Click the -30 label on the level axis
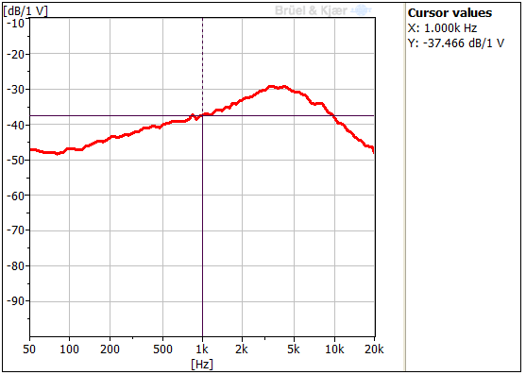Image resolution: width=526 pixels, height=375 pixels. pyautogui.click(x=16, y=90)
